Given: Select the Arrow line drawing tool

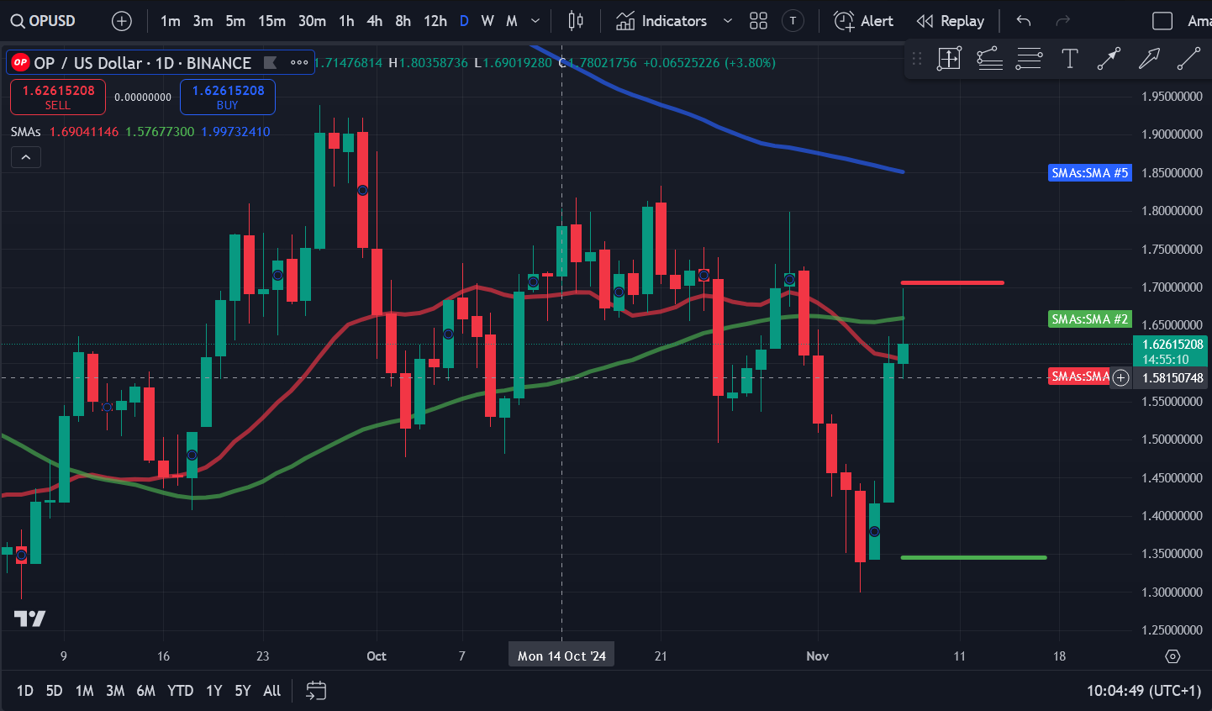Looking at the screenshot, I should coord(1109,59).
